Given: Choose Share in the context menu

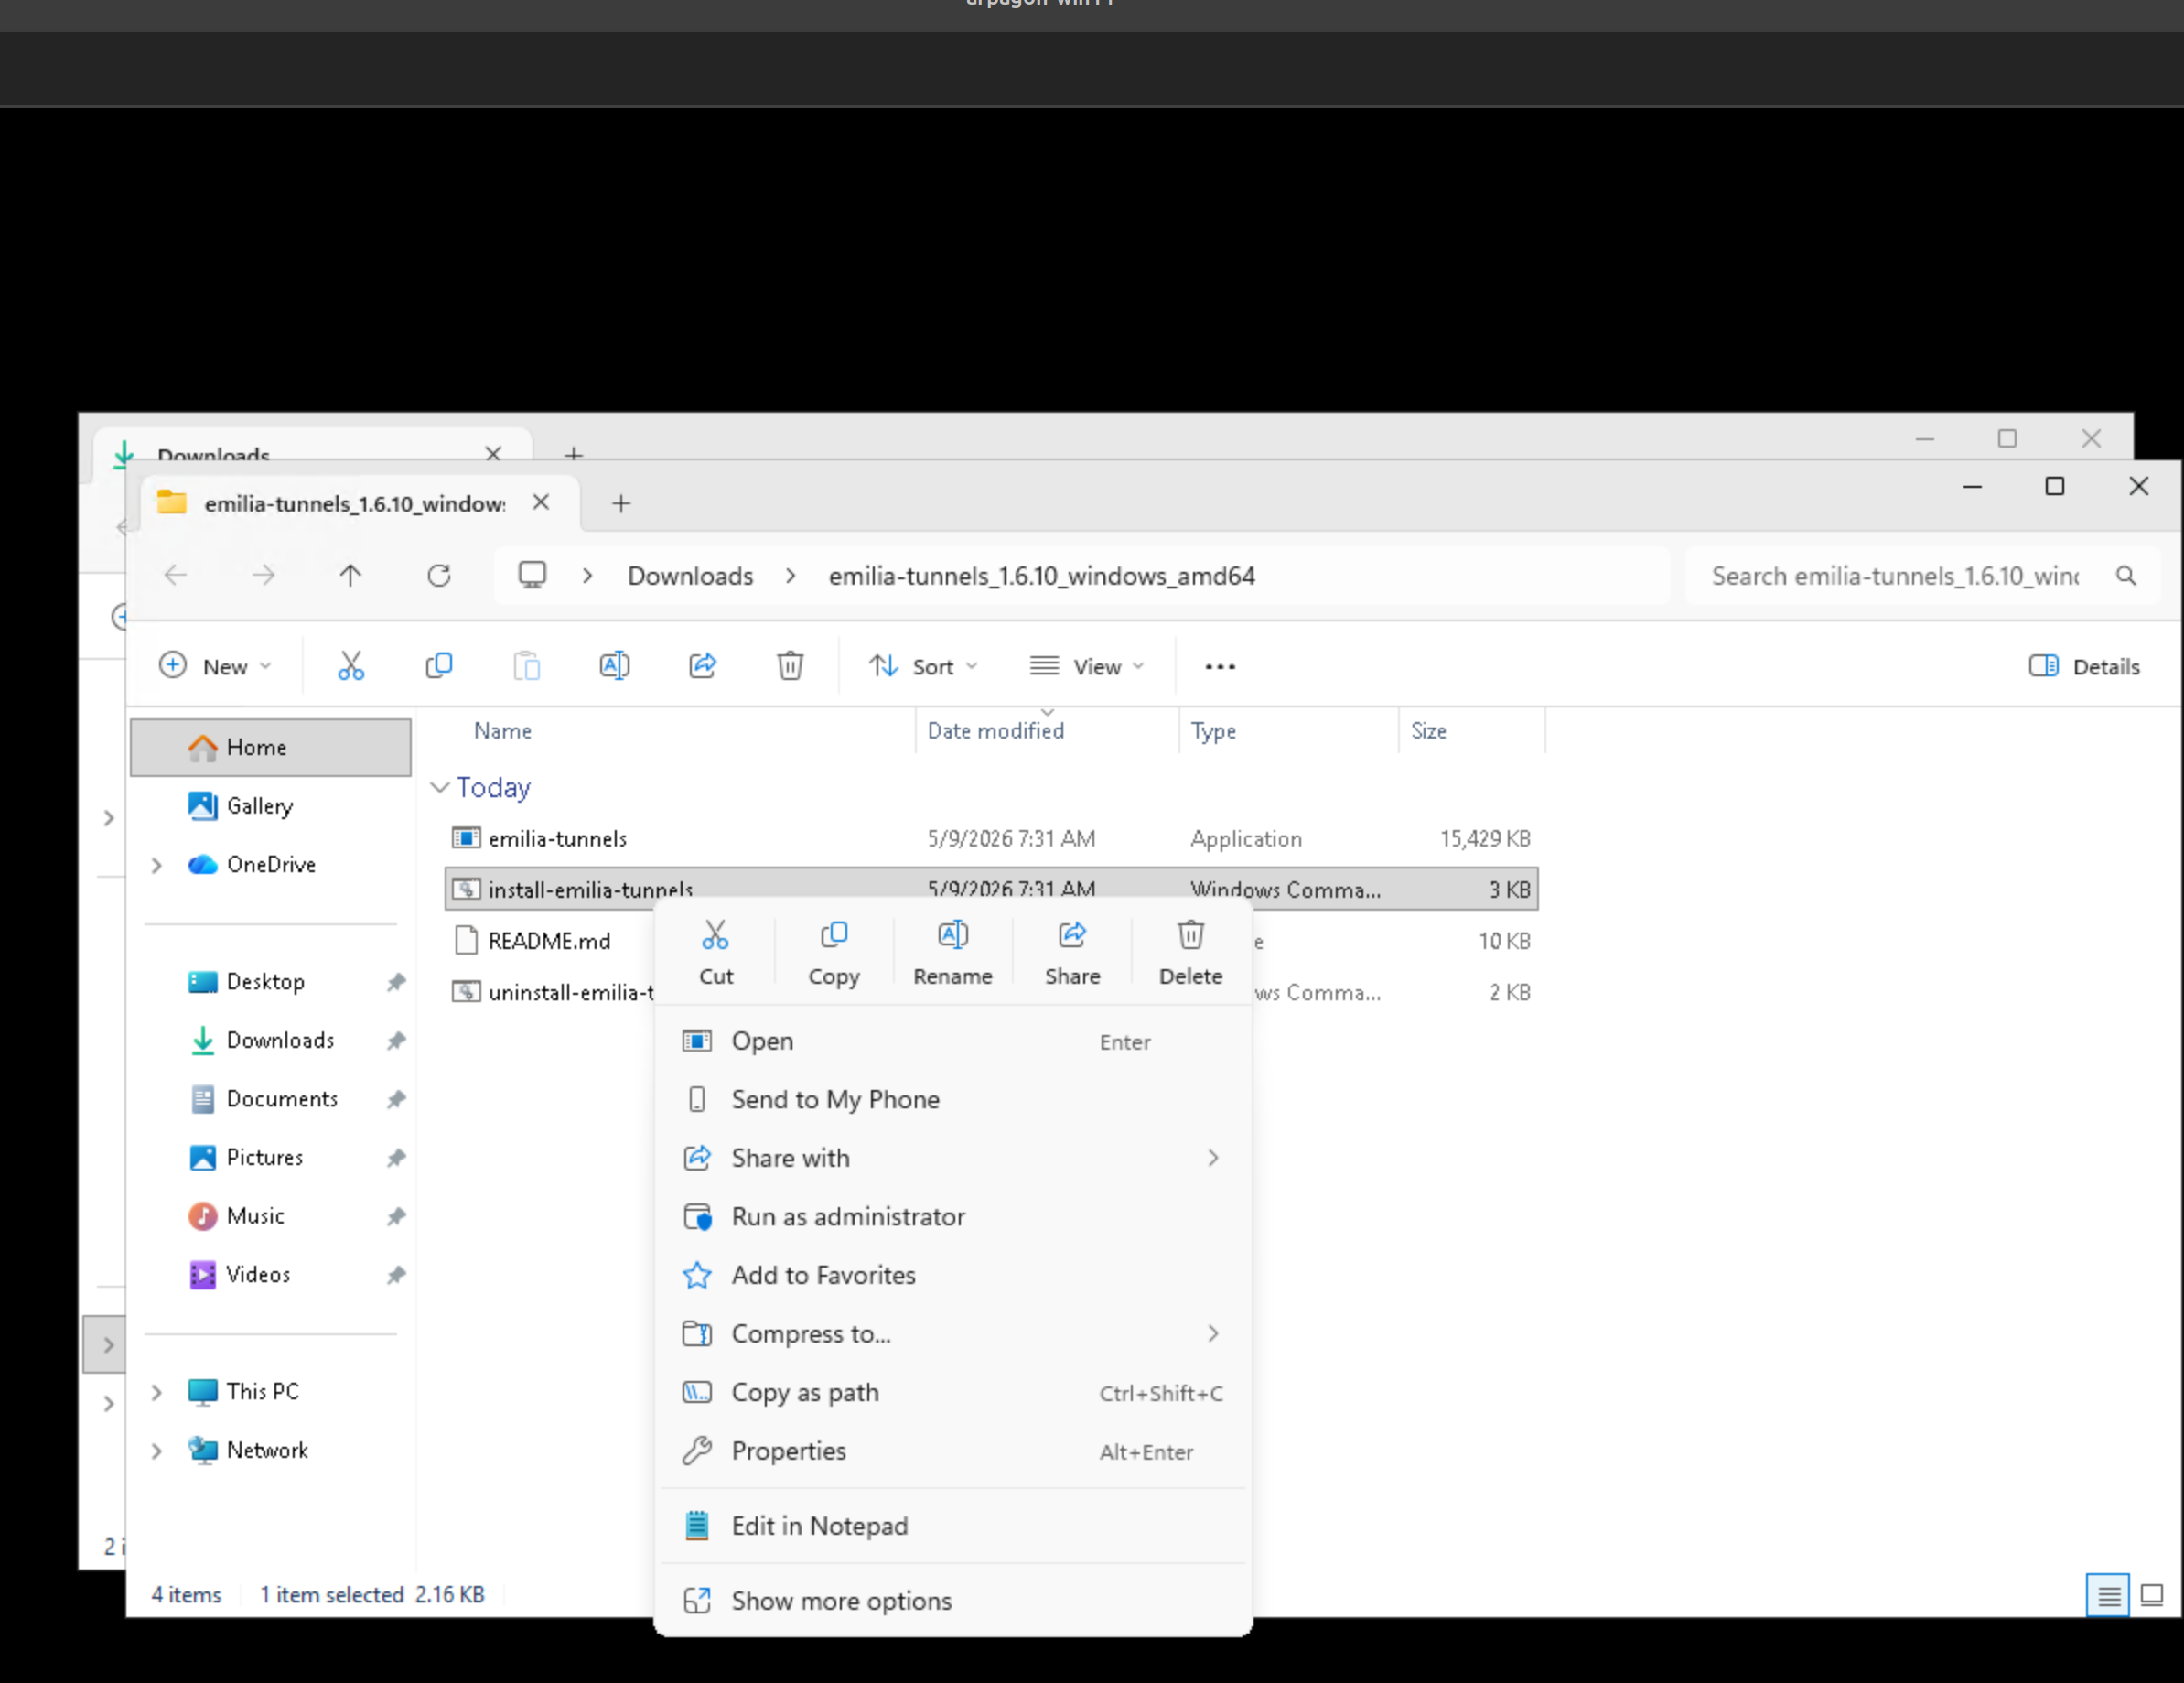Looking at the screenshot, I should [x=1072, y=954].
